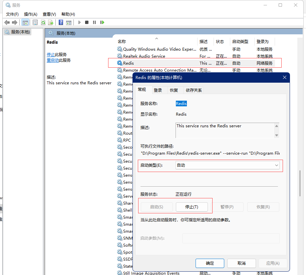
Task: Open the 文件(F) menu
Action: [12, 14]
